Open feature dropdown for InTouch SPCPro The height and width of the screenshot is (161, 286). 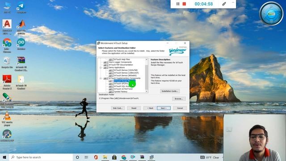click(x=111, y=84)
